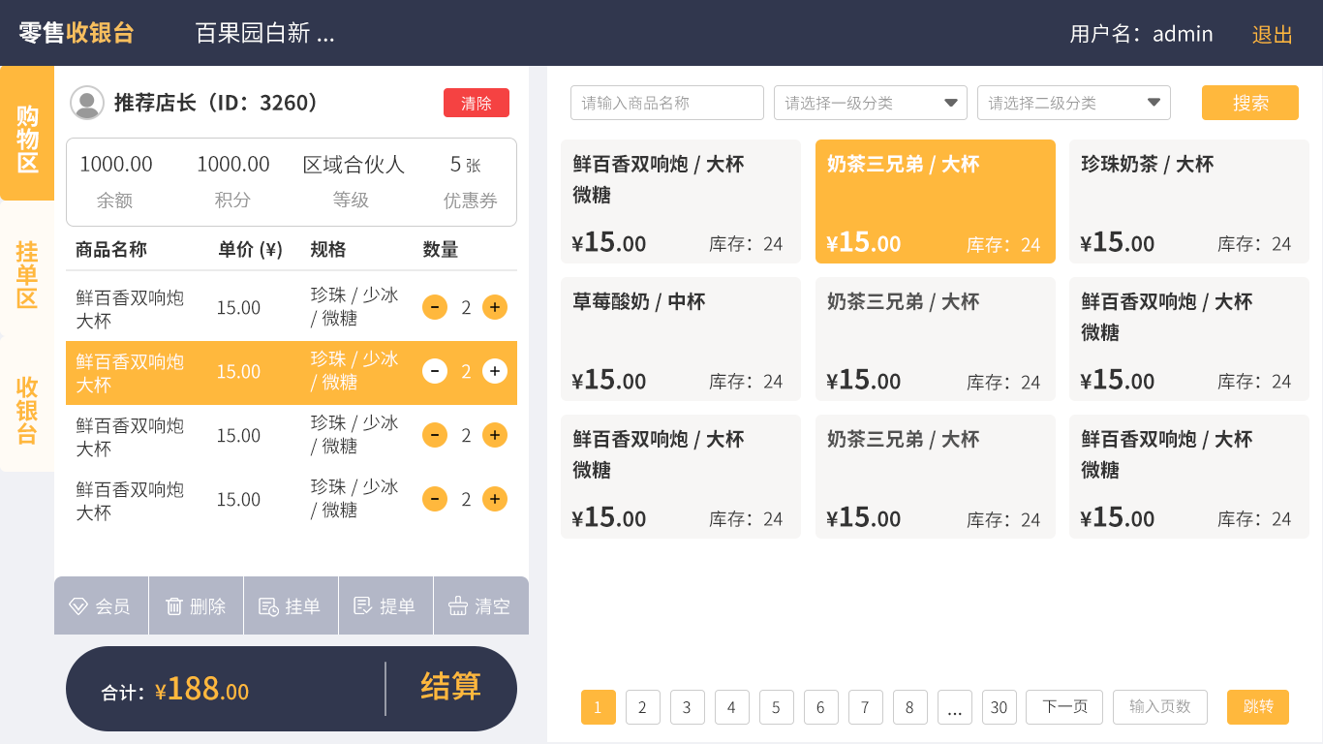Decrease quantity of the highlighted cart item

pyautogui.click(x=435, y=371)
